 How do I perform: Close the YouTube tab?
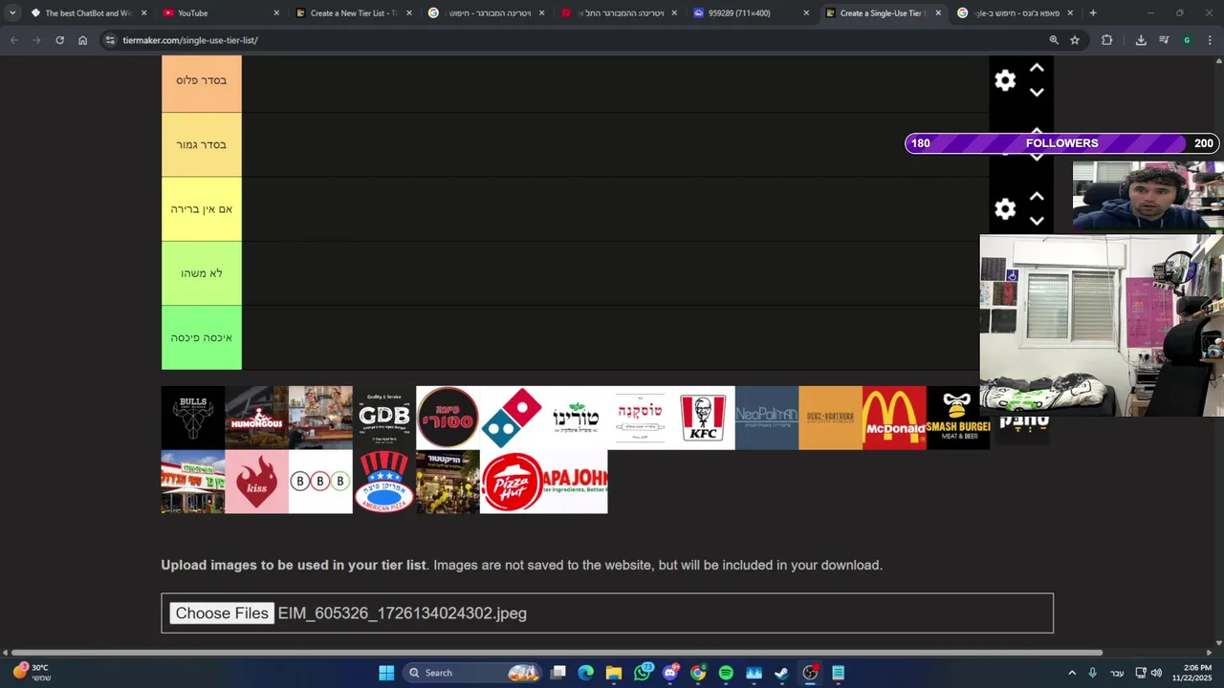[x=276, y=13]
